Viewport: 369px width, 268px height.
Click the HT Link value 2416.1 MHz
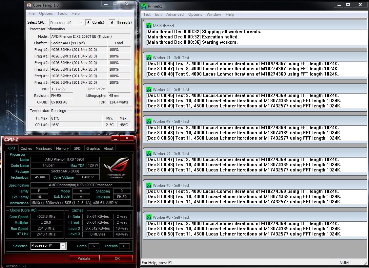click(46, 234)
